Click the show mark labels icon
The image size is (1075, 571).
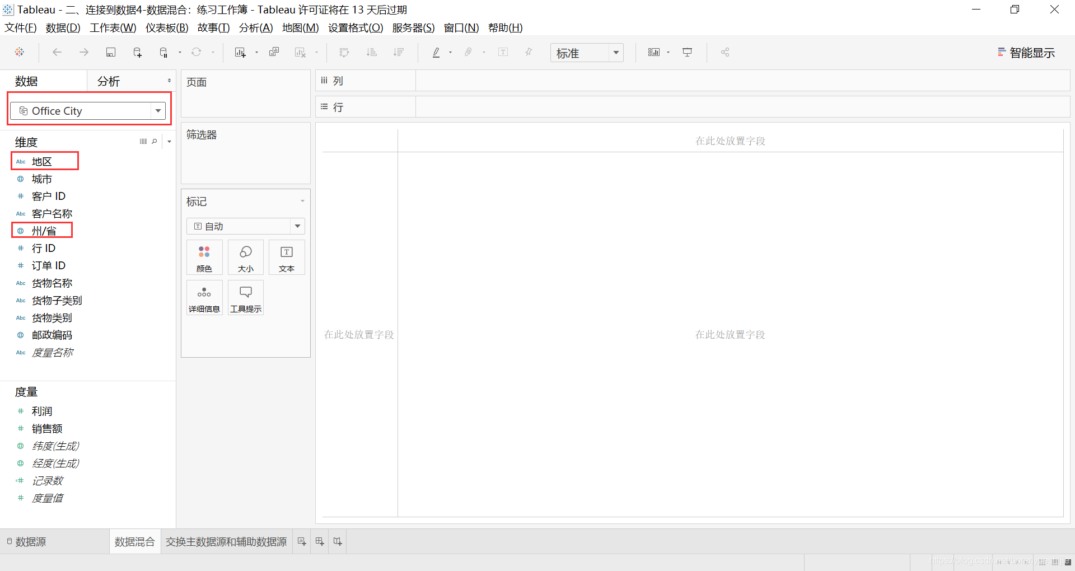503,52
